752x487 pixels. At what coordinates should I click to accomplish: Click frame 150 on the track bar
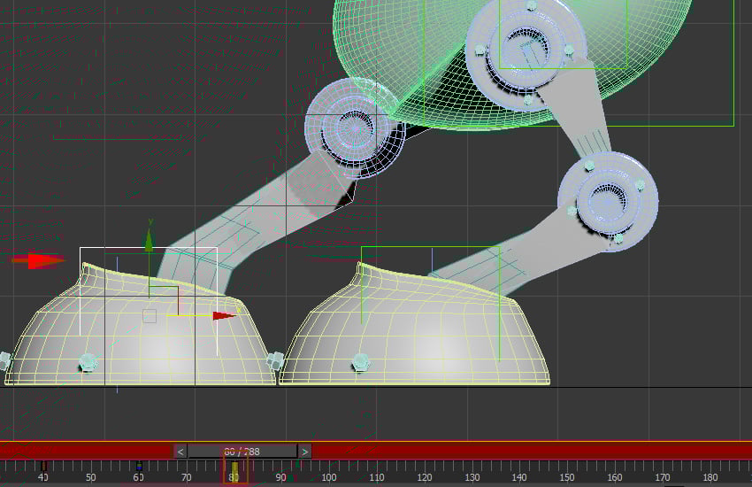tap(567, 477)
